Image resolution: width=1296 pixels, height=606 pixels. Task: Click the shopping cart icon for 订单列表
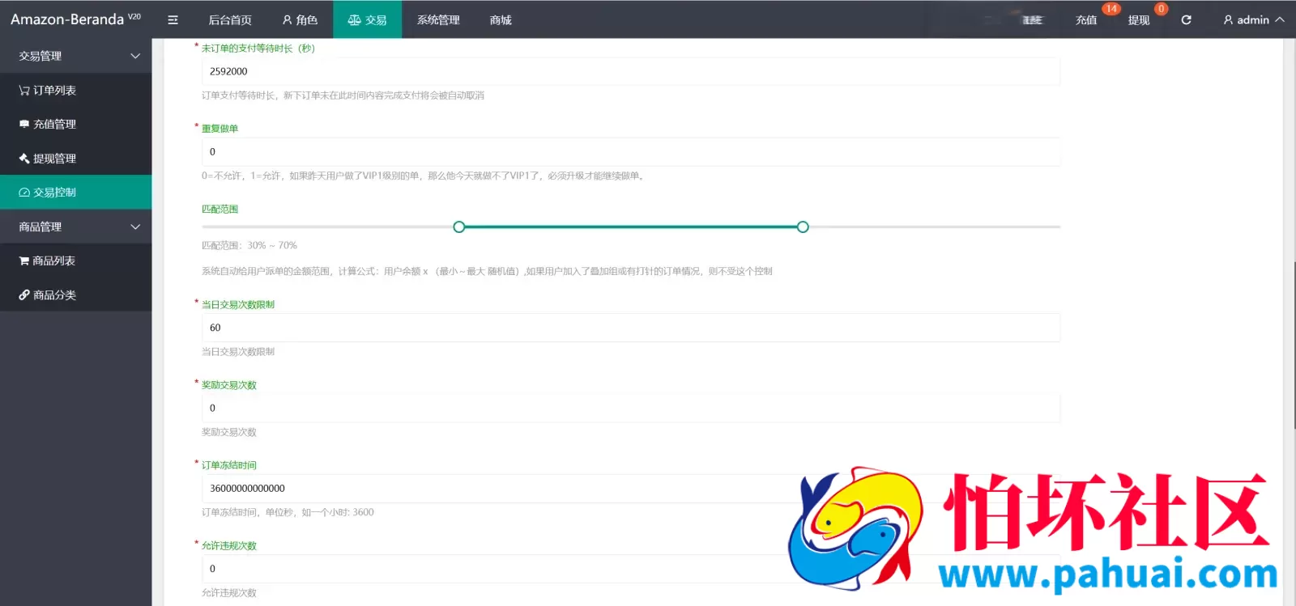(24, 91)
